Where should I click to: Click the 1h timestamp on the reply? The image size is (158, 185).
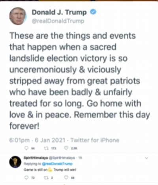80,158
